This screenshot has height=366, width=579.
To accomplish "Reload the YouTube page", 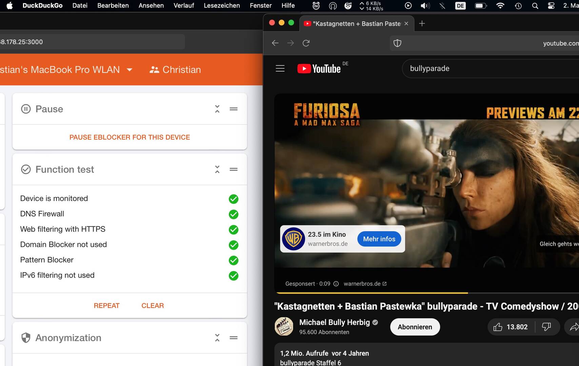I will pyautogui.click(x=306, y=43).
